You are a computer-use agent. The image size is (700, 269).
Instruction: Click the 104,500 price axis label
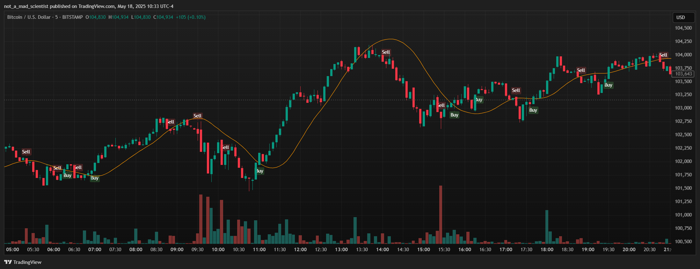[683, 28]
